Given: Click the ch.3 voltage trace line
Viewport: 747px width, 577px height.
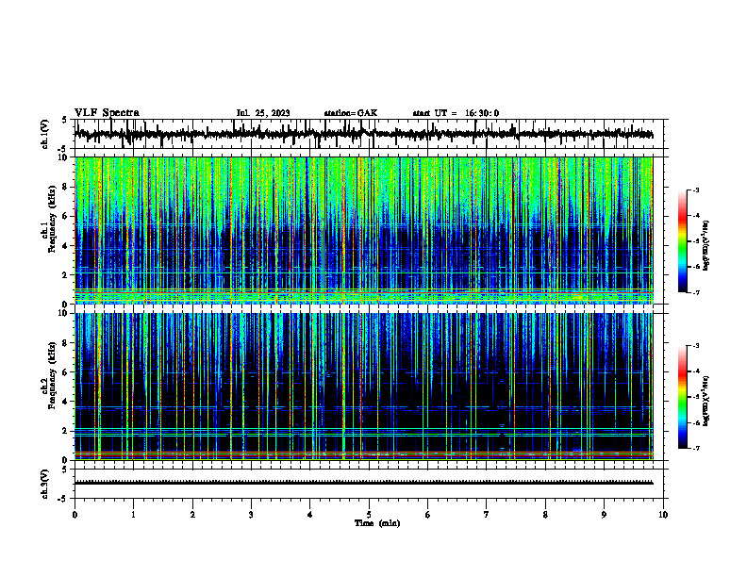Looking at the screenshot, I should point(363,483).
